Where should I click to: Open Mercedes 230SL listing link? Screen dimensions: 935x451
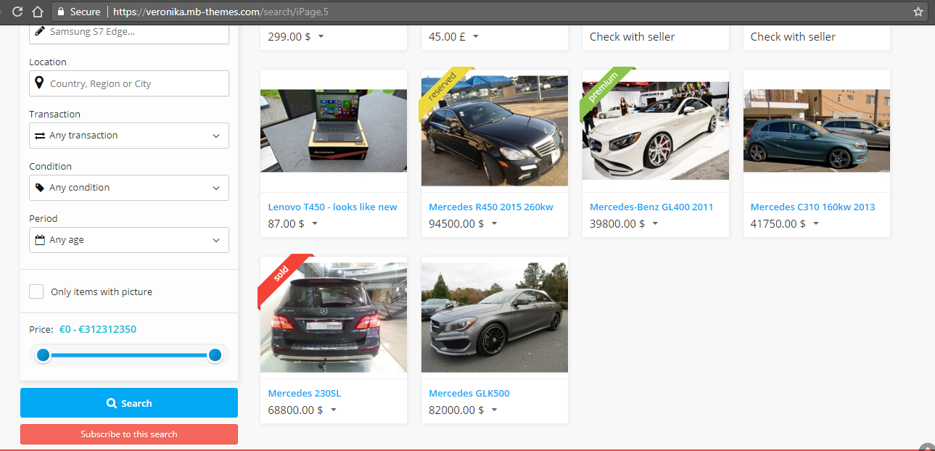[x=304, y=393]
